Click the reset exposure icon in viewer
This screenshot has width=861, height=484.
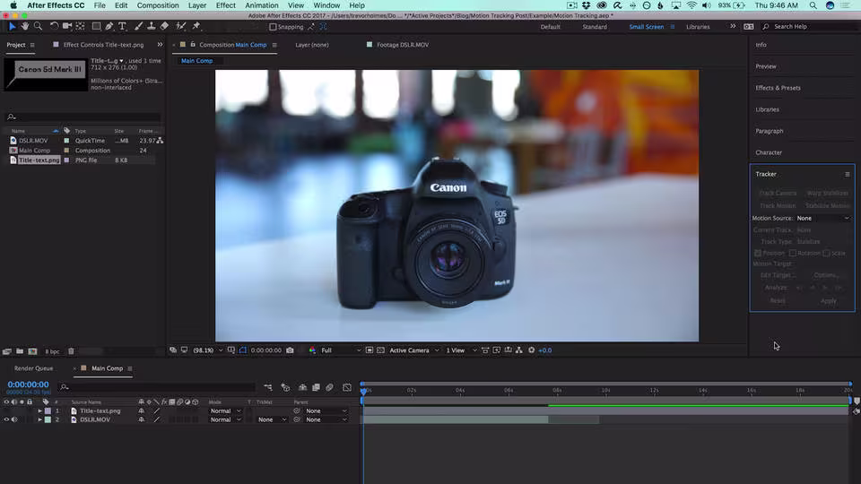point(532,350)
